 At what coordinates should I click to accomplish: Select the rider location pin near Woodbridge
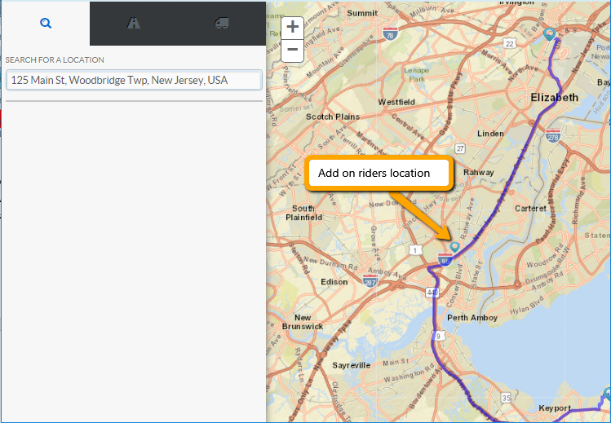click(x=454, y=247)
